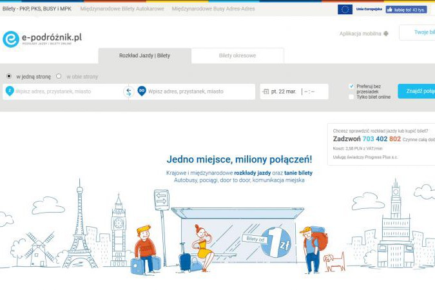Click the Facebook 'lubię to!' like button

(406, 9)
